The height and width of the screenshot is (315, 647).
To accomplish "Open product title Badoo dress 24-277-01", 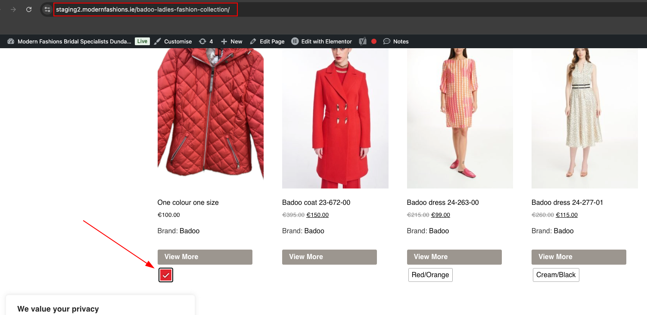I will pyautogui.click(x=567, y=202).
